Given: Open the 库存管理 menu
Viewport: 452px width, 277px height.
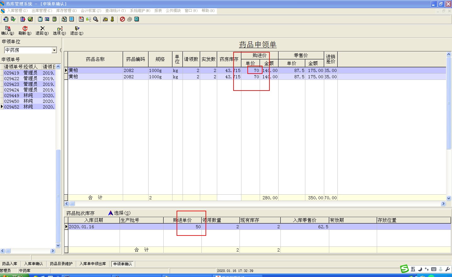Looking at the screenshot, I should [x=66, y=11].
